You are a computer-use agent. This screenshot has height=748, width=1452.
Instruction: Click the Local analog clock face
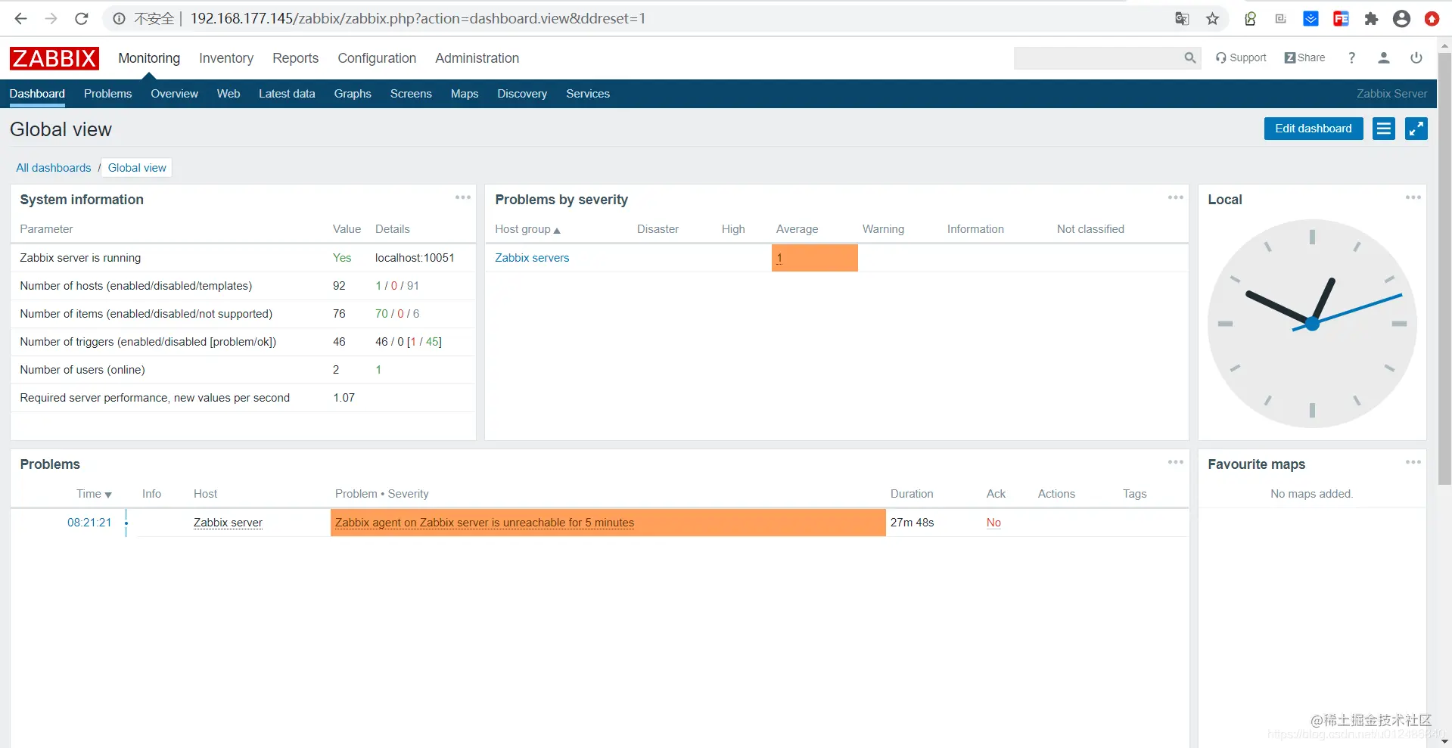pos(1312,324)
